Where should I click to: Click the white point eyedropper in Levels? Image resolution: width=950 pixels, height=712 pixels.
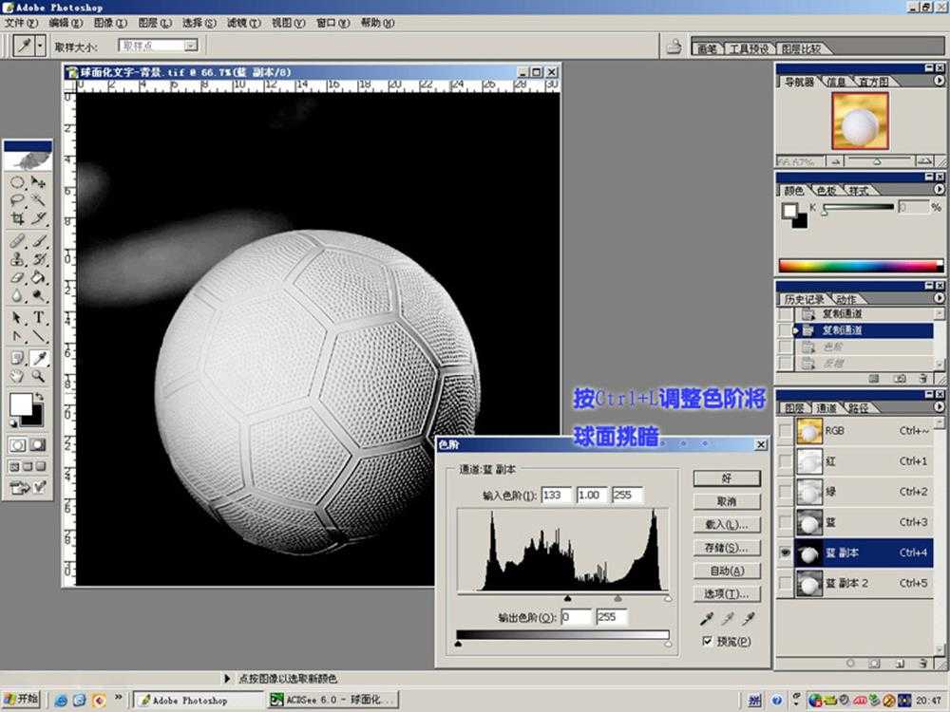tap(749, 619)
